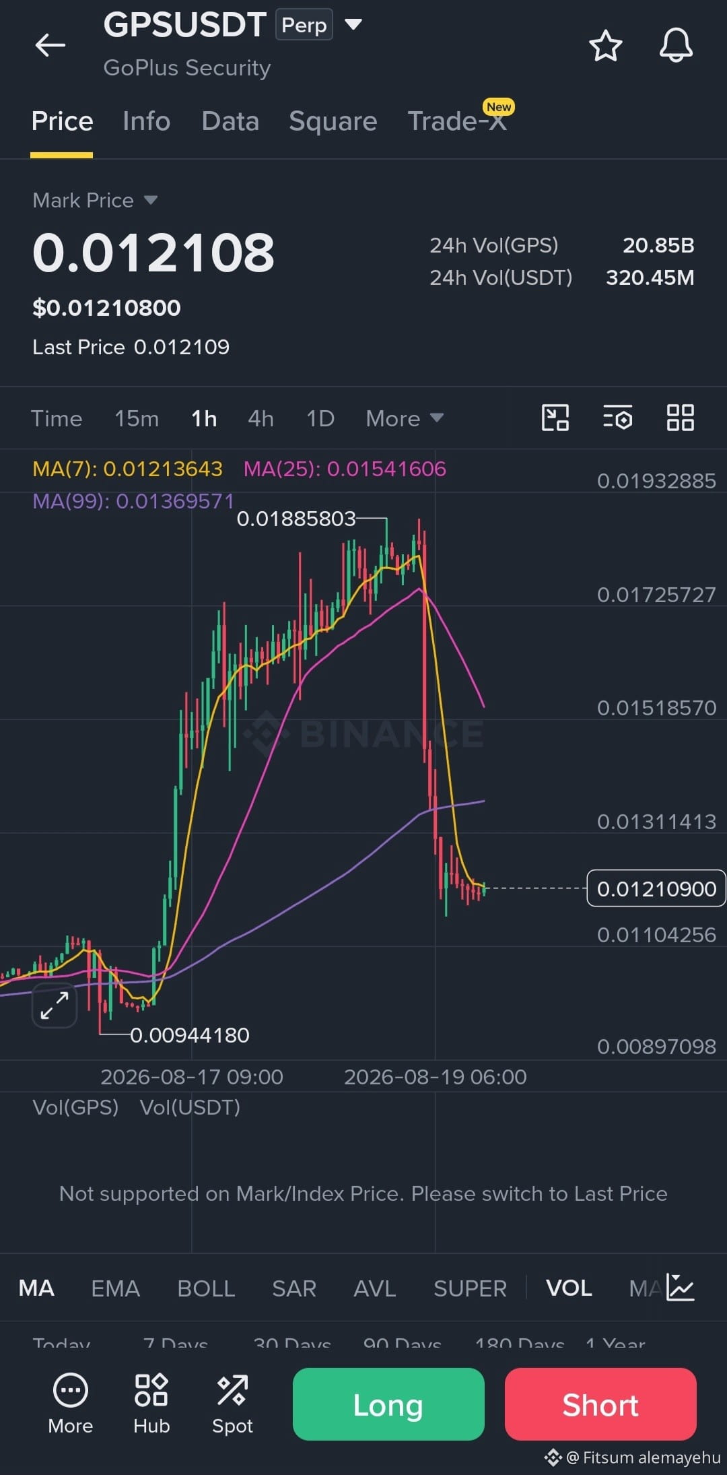Select the 4h interval
Viewport: 727px width, 1475px height.
261,418
